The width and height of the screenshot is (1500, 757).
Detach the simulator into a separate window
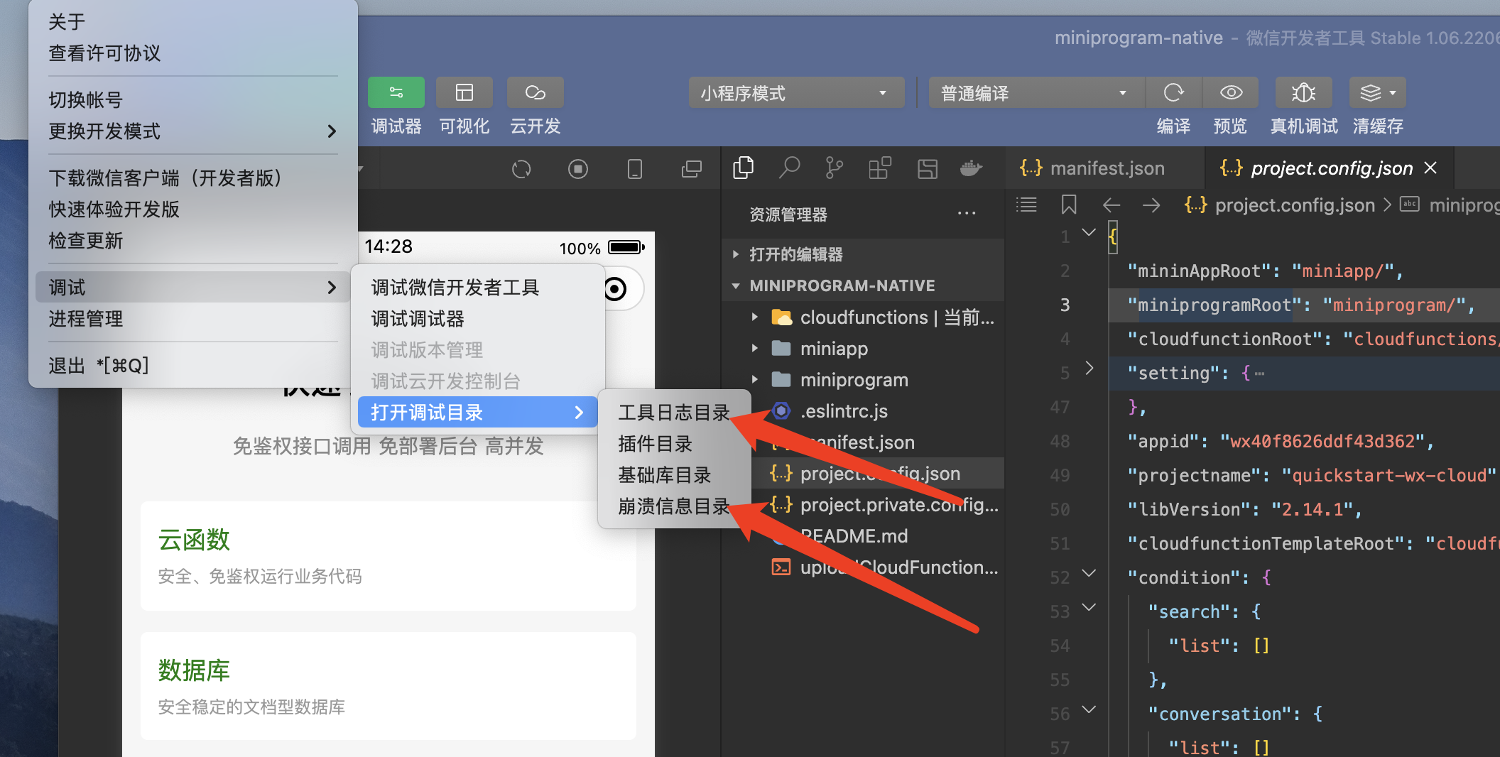tap(692, 169)
